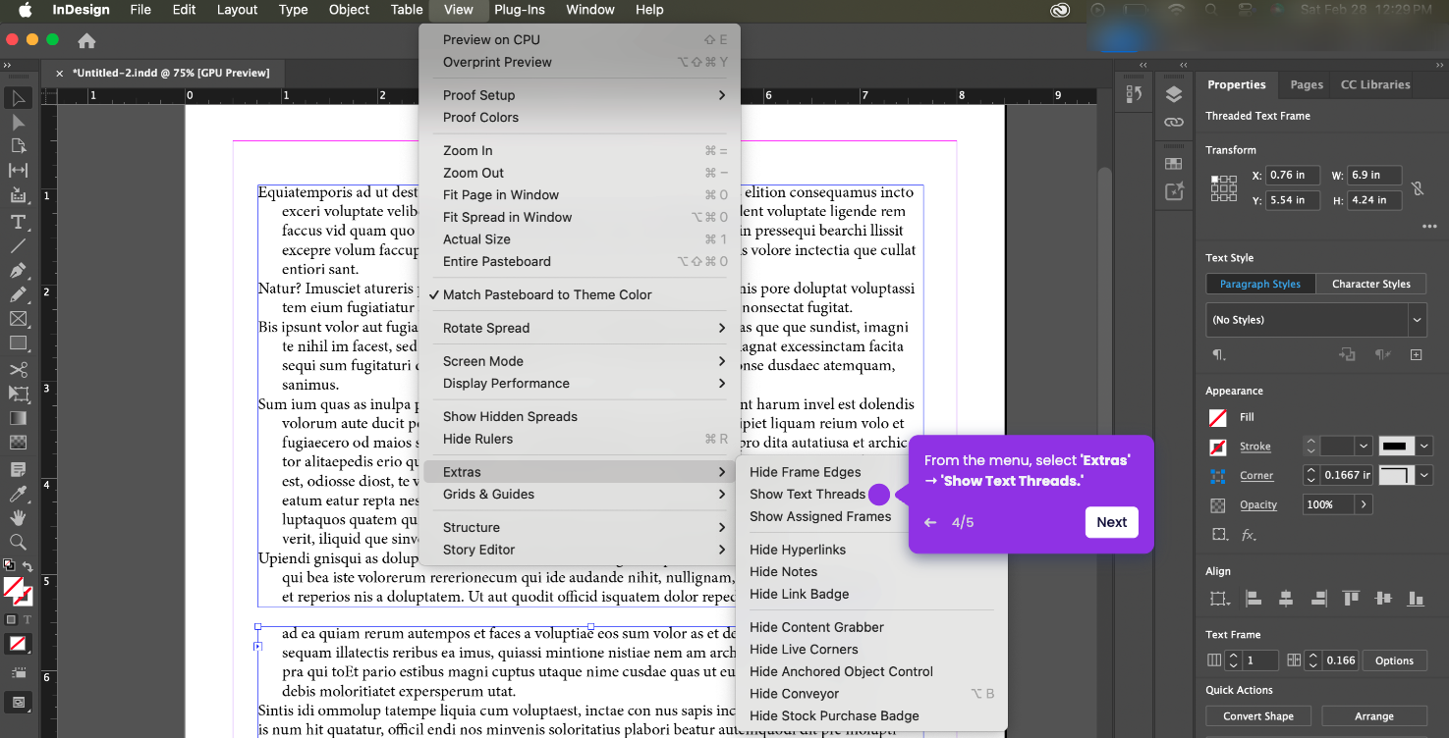Click Text Frame Options button
Viewport: 1449px width, 738px height.
[1394, 660]
